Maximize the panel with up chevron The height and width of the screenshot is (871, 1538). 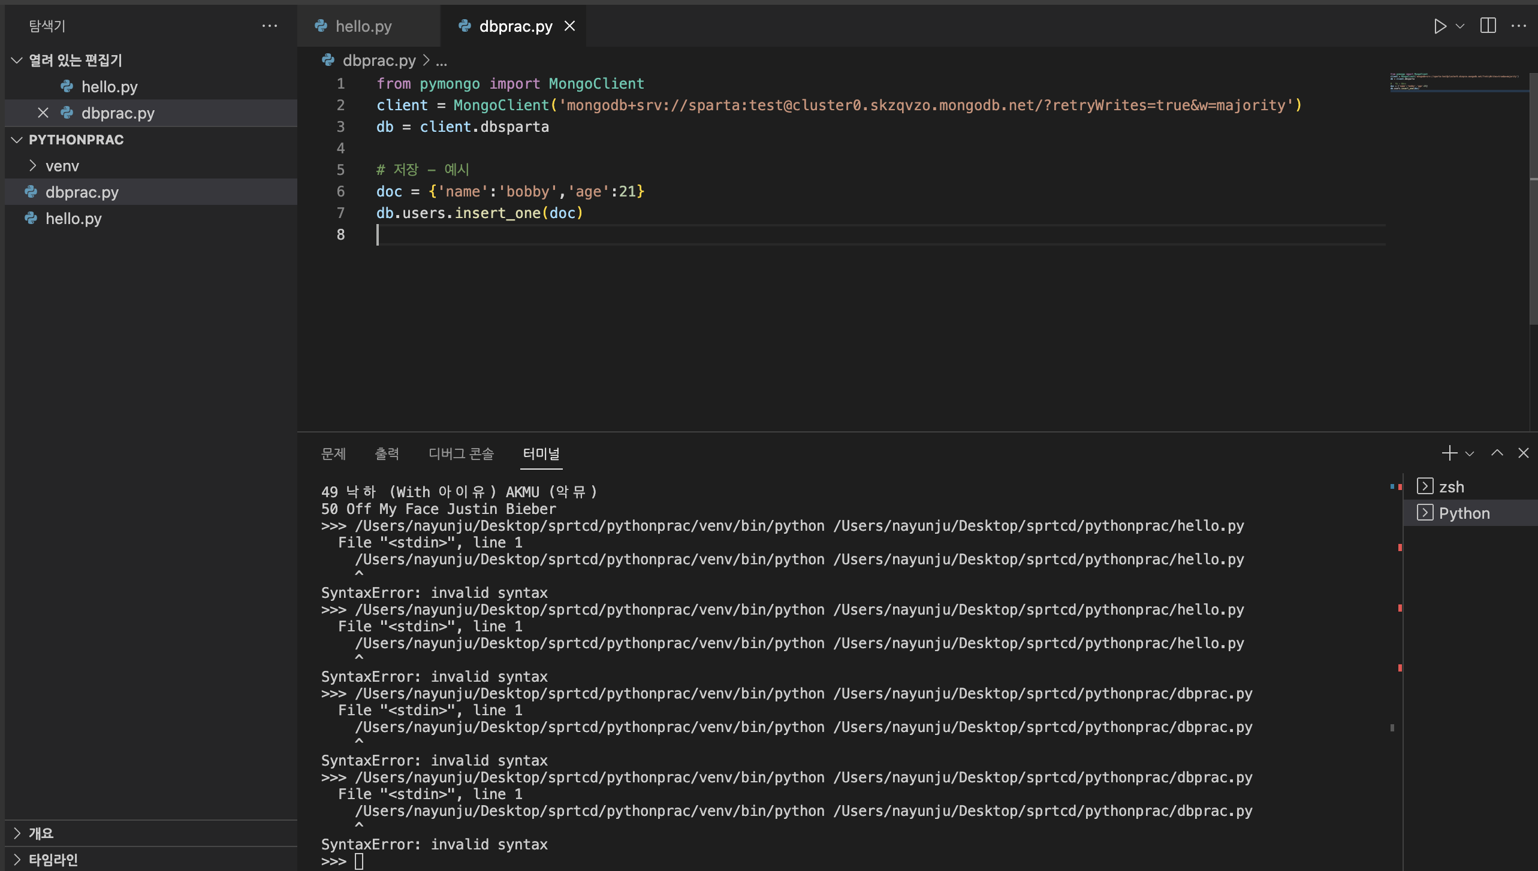click(x=1497, y=453)
